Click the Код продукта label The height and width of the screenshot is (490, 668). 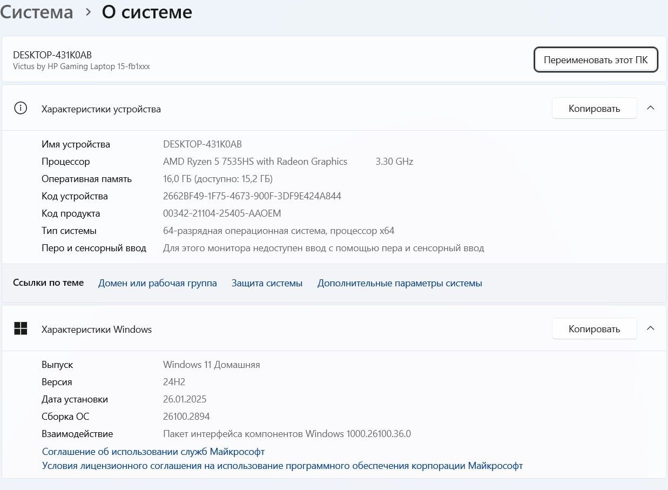pos(71,213)
